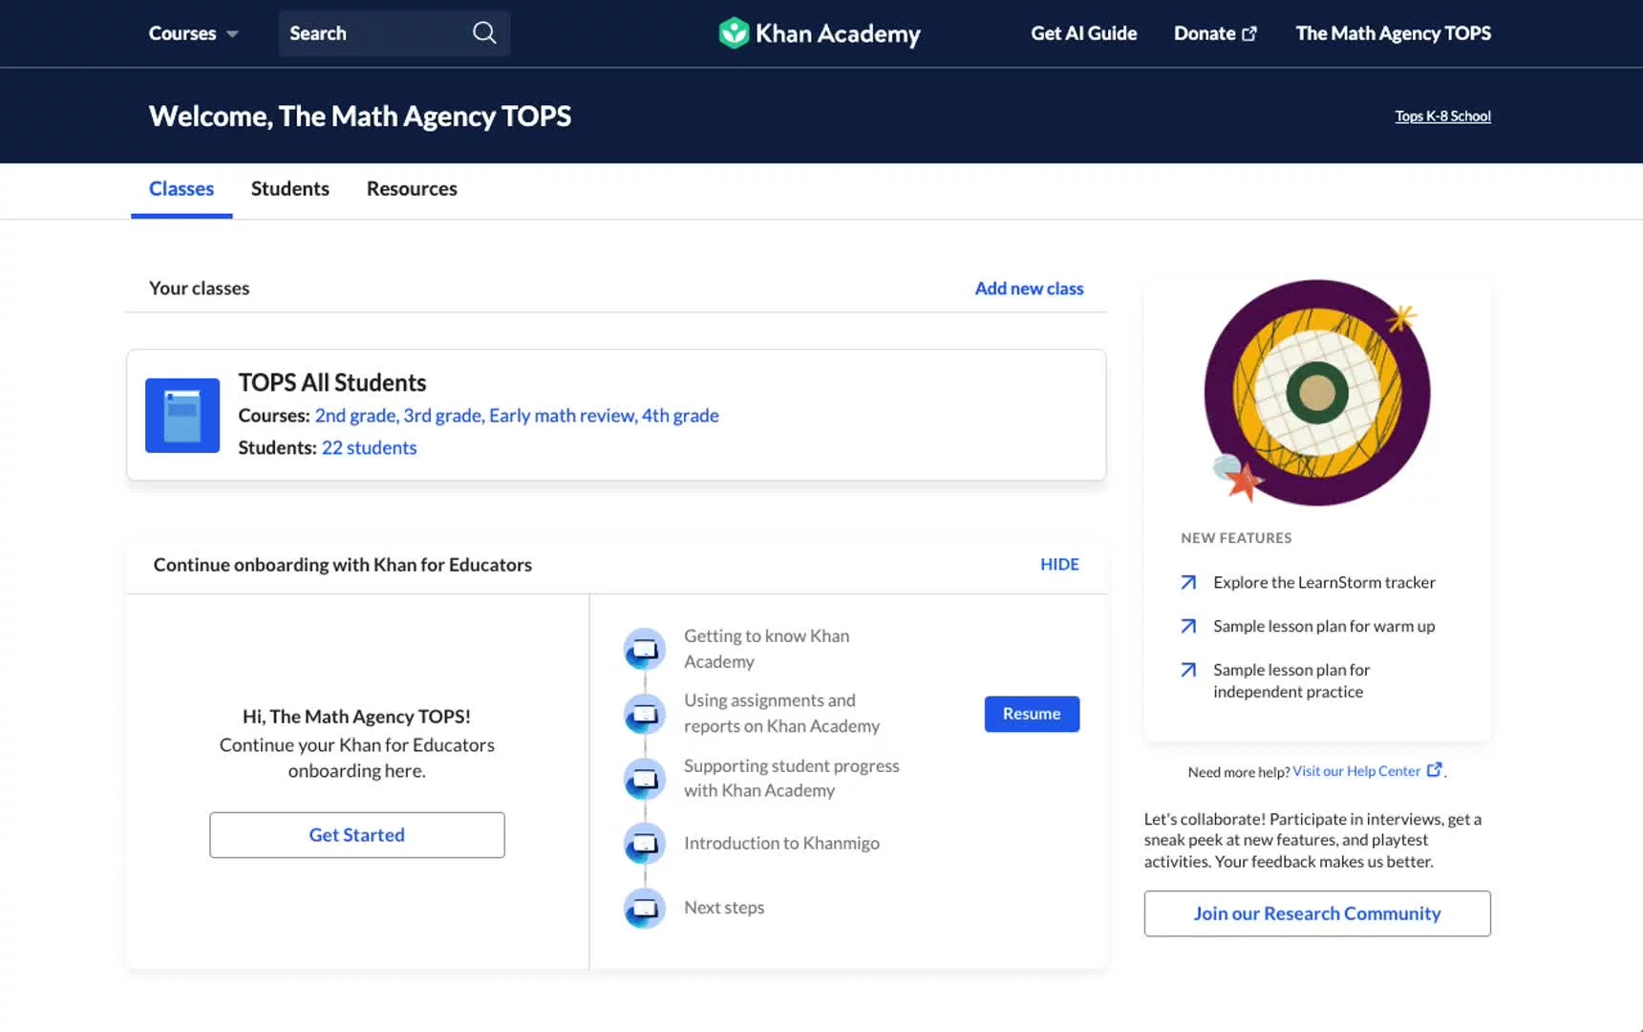Click the Get Started button

tap(357, 835)
